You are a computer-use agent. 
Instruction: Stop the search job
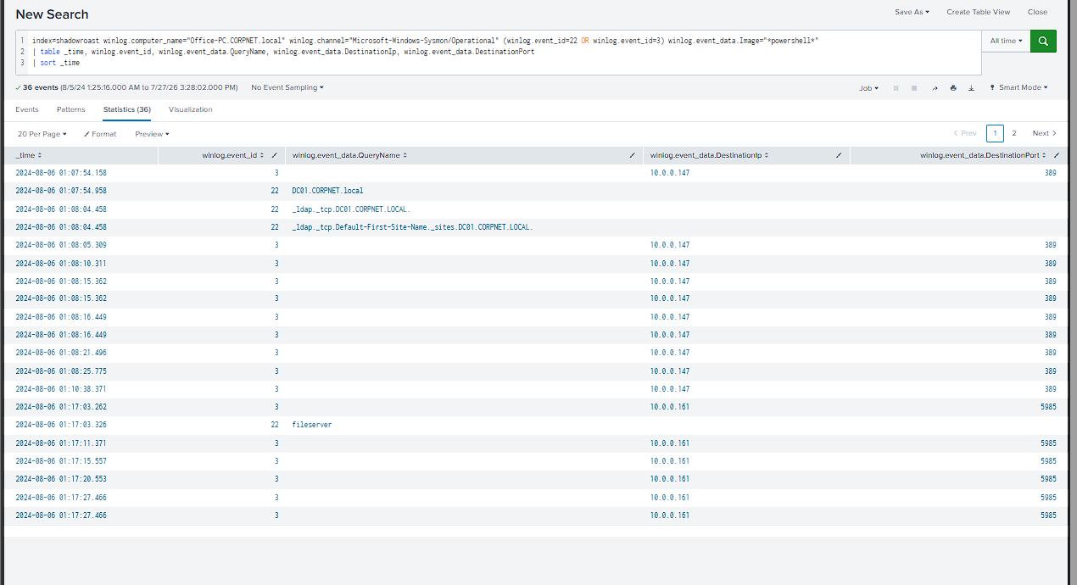(x=914, y=88)
